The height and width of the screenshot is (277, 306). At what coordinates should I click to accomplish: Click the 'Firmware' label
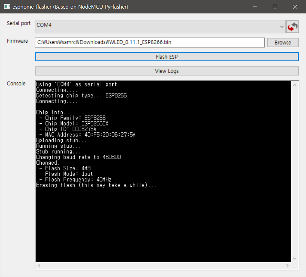pyautogui.click(x=17, y=41)
